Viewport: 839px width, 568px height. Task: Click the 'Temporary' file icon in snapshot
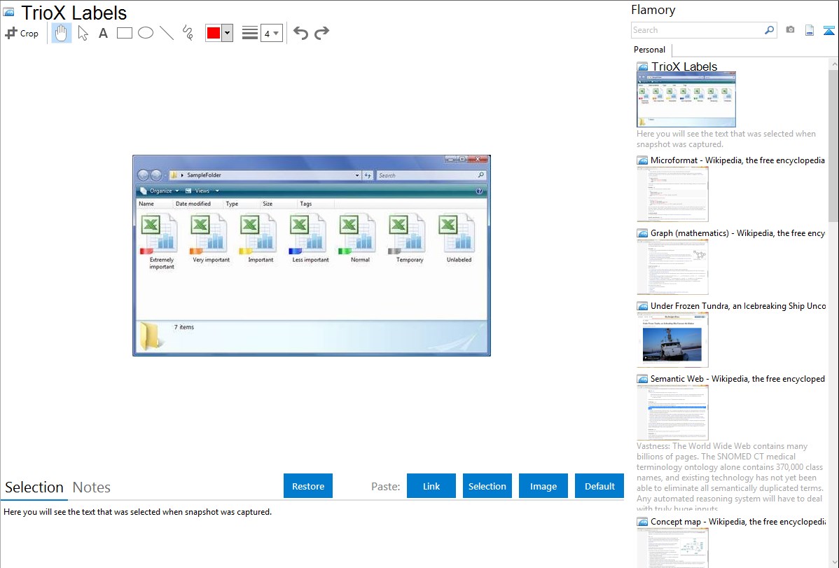pyautogui.click(x=407, y=233)
